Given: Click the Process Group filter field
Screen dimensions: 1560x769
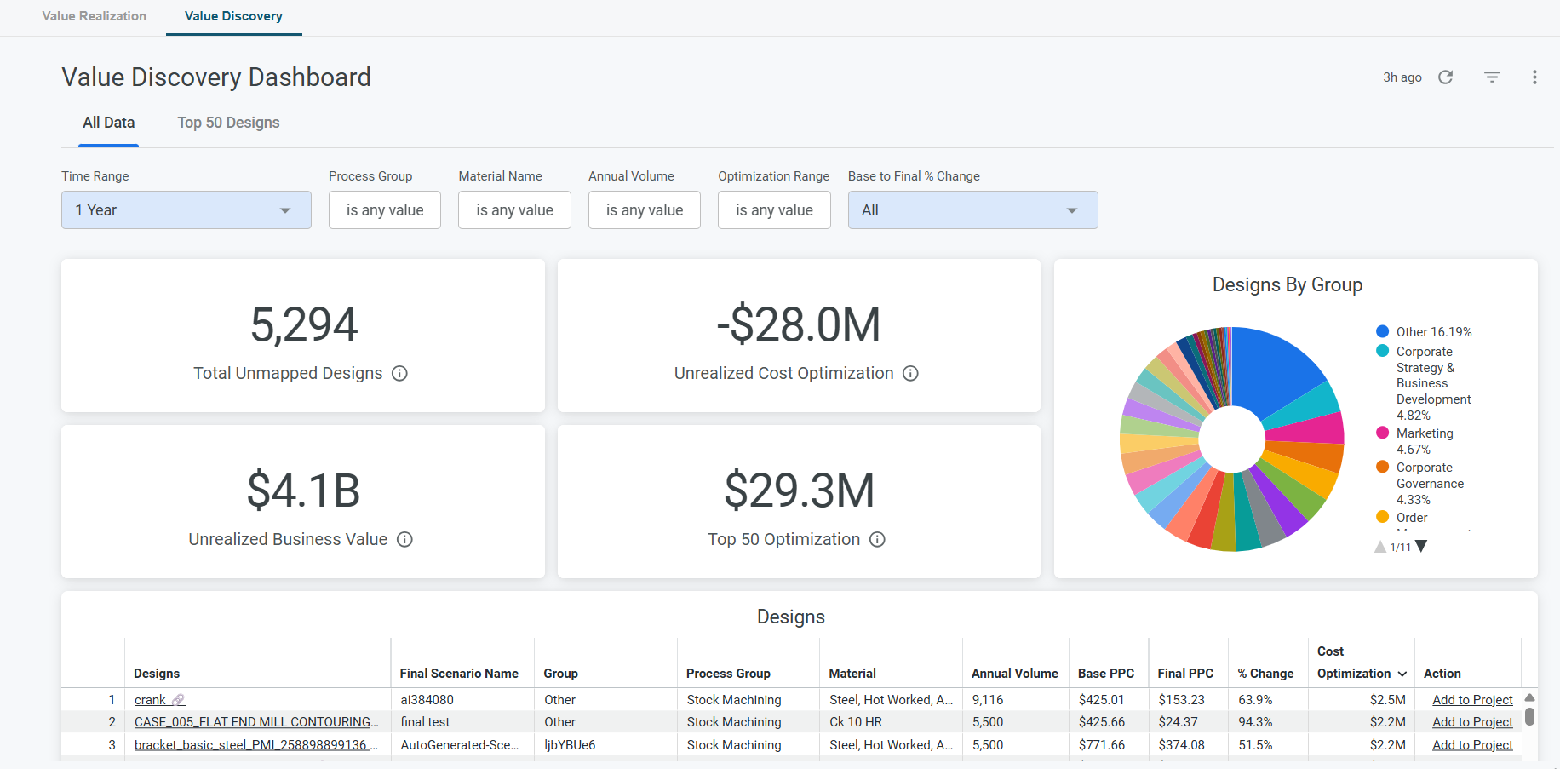Looking at the screenshot, I should [x=385, y=209].
